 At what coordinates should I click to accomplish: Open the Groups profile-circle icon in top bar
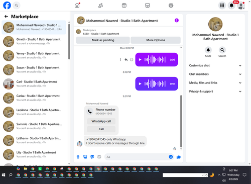171,6
